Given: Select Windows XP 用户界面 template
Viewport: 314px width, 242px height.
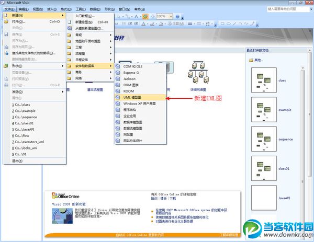Looking at the screenshot, I should point(140,103).
